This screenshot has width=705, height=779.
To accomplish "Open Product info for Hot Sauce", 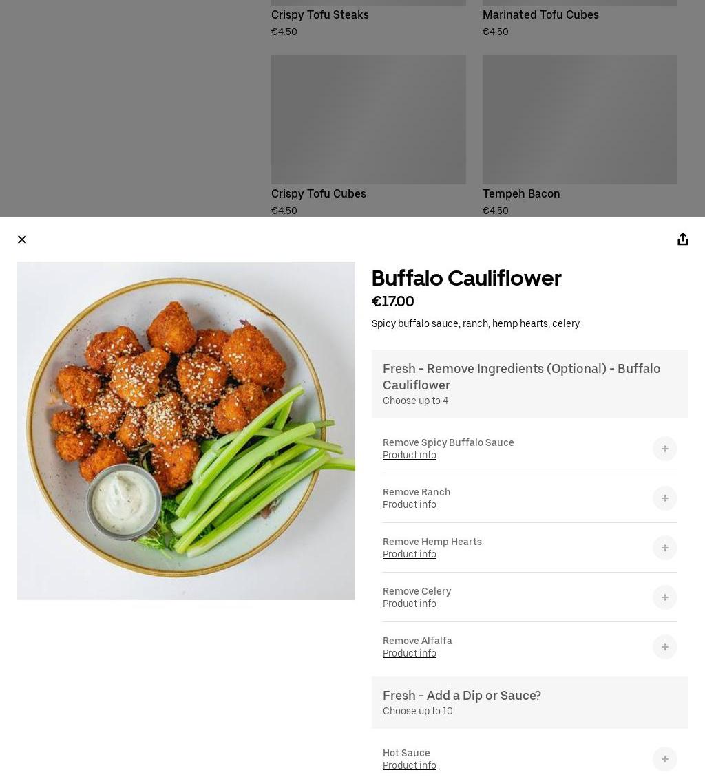I will tap(409, 766).
